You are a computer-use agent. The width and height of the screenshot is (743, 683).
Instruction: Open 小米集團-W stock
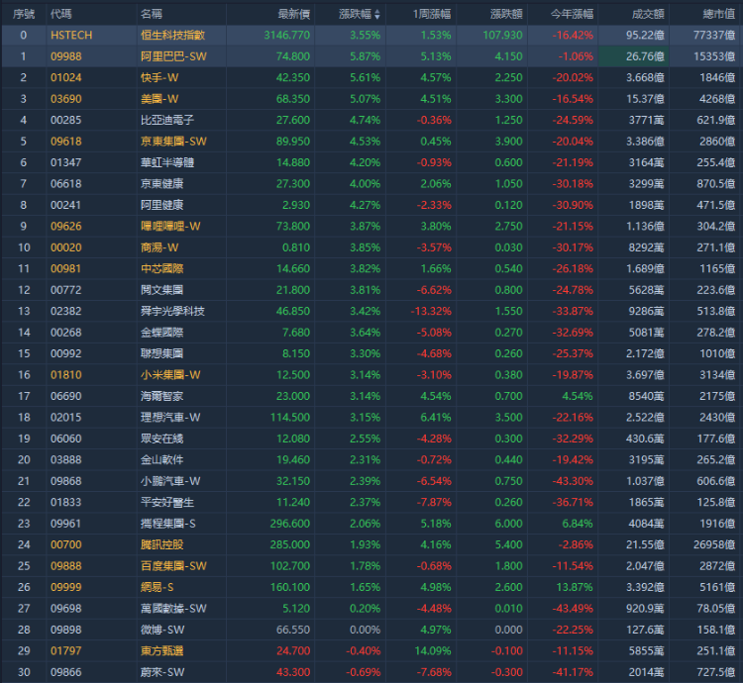[170, 375]
